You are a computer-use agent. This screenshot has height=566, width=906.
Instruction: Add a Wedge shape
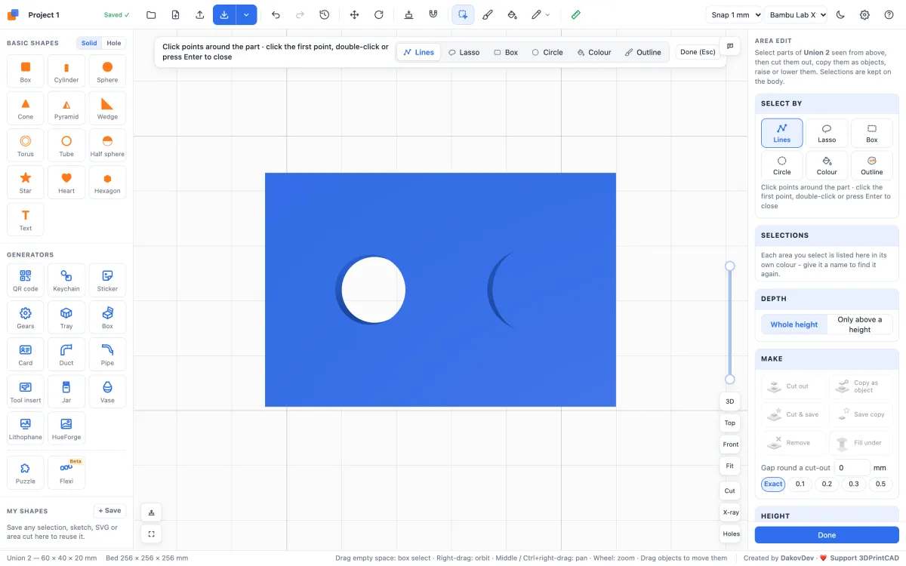(x=107, y=108)
